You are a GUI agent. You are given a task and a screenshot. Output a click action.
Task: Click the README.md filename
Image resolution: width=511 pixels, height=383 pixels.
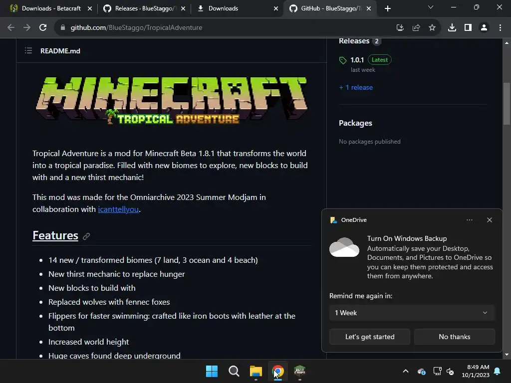tap(60, 51)
